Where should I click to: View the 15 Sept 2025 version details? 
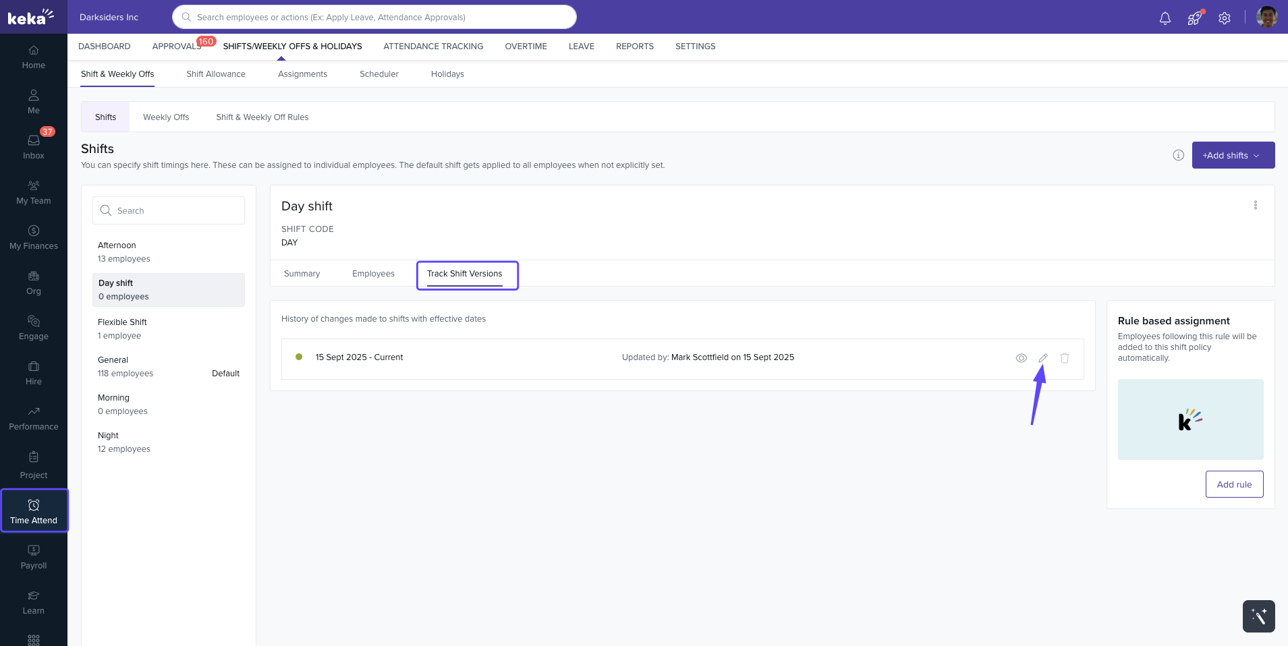tap(1021, 358)
